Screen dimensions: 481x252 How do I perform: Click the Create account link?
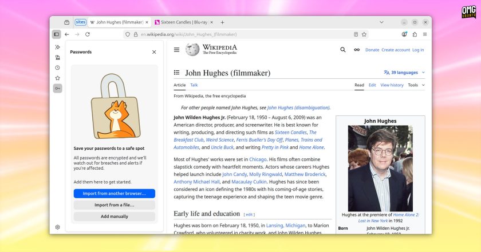tap(396, 50)
